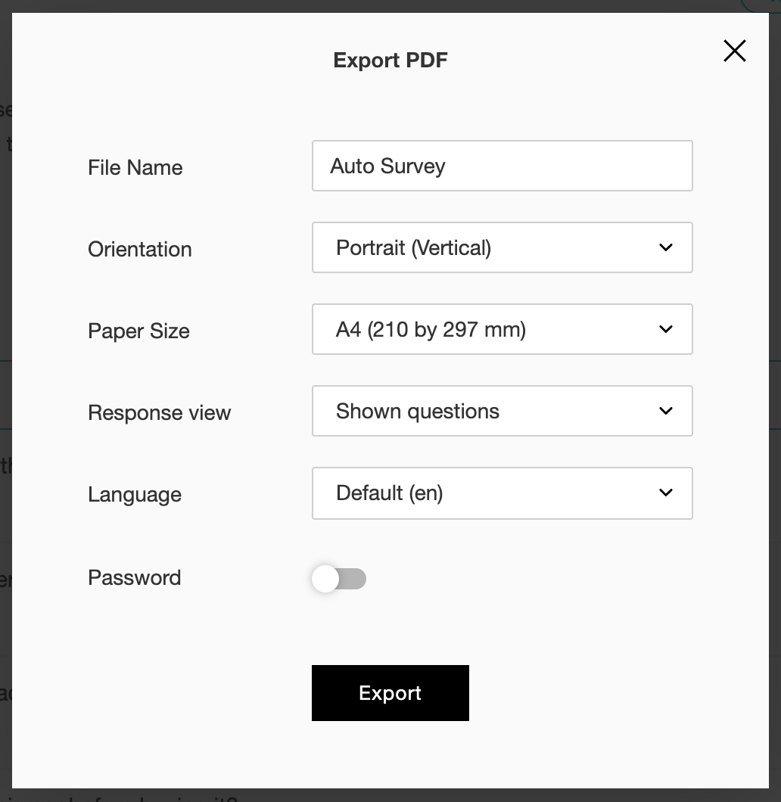Click the 'File Name' label

[x=135, y=167]
